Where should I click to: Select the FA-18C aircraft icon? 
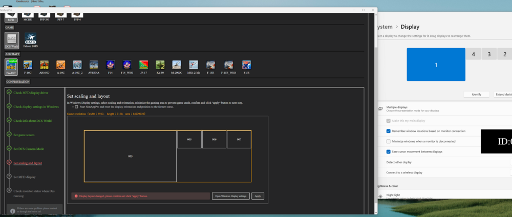click(x=11, y=67)
